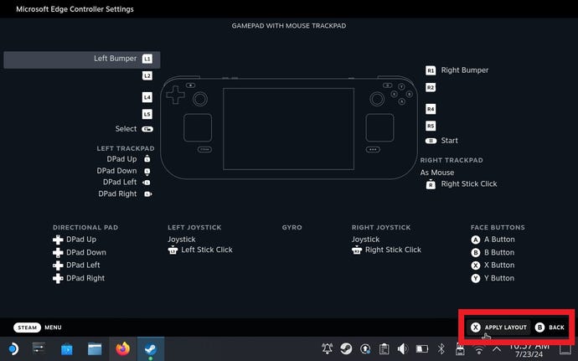Viewport: 578px width, 361px height.
Task: Open Firefox from the taskbar
Action: tap(124, 348)
